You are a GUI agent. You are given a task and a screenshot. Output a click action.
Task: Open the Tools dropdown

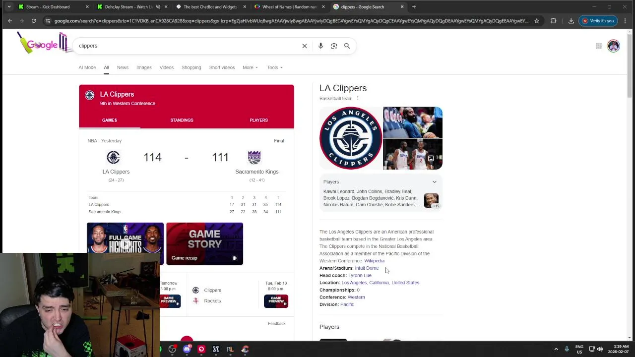275,67
